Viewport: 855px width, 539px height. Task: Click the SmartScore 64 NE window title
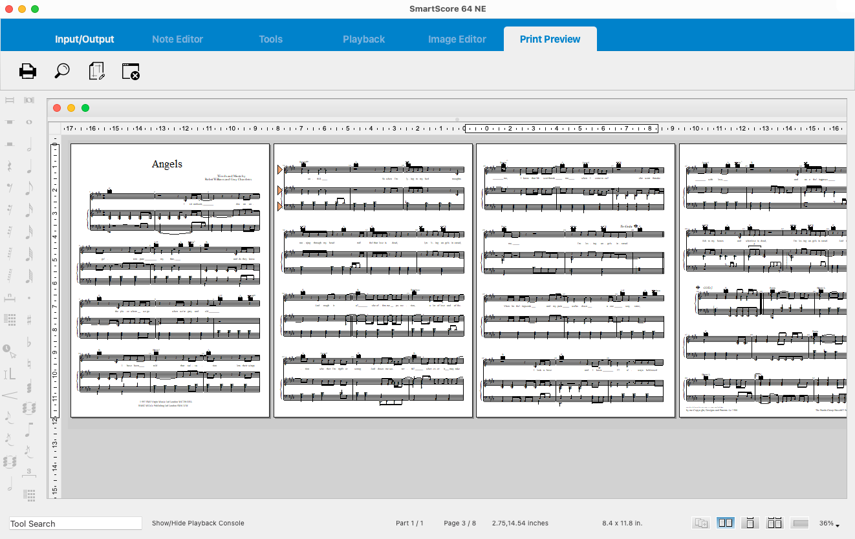point(448,8)
